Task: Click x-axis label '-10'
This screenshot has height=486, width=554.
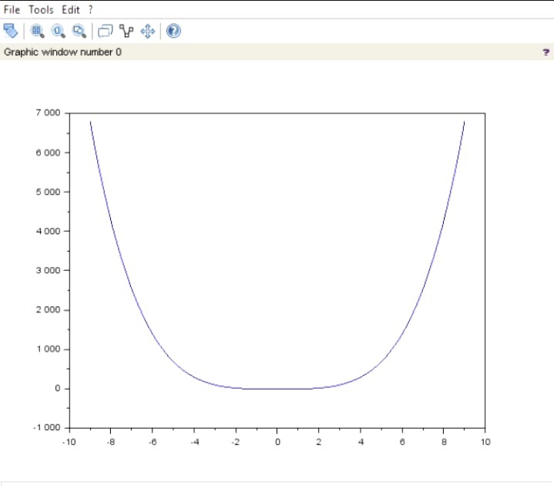Action: coord(69,442)
